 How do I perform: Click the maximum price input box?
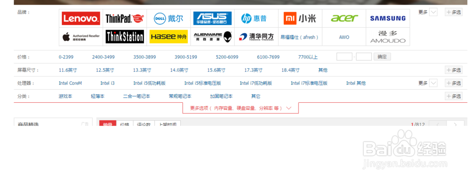364,57
